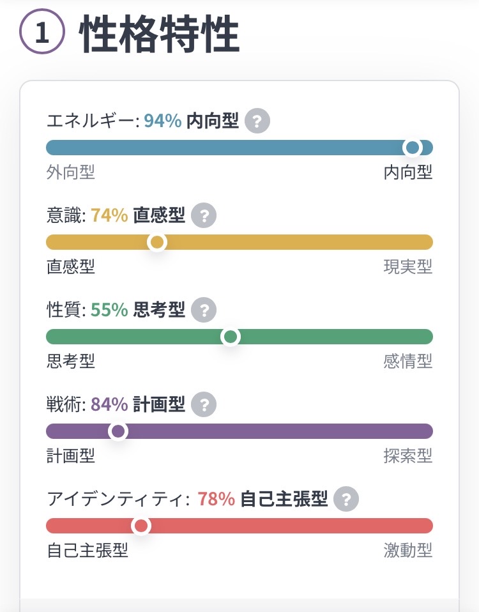Click the yellow 意識 slider handle
The width and height of the screenshot is (479, 612).
pyautogui.click(x=156, y=242)
